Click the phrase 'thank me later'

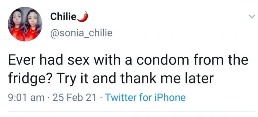[167, 78]
